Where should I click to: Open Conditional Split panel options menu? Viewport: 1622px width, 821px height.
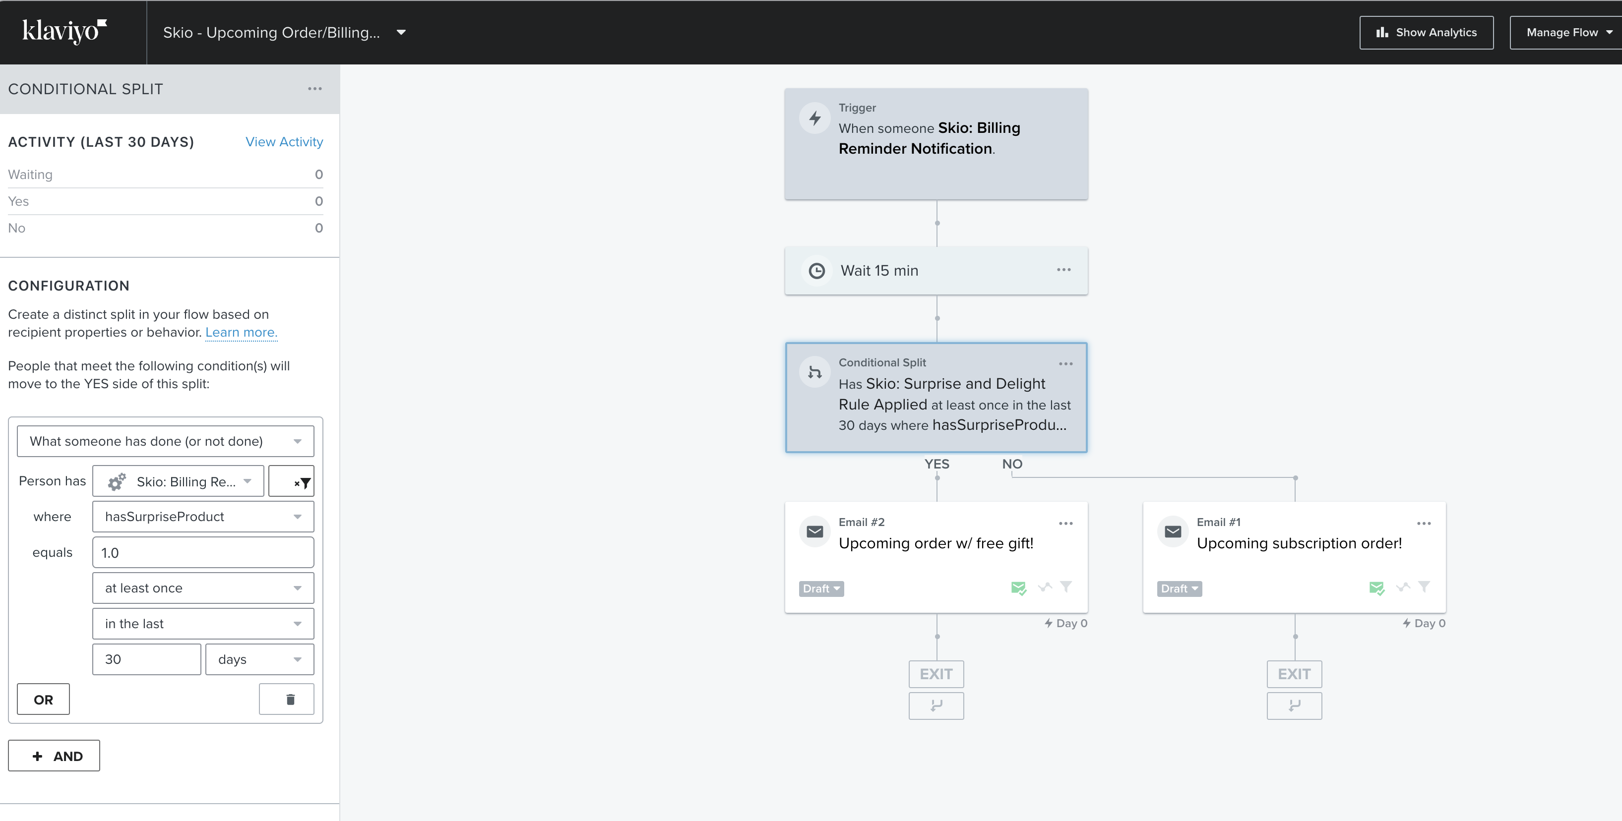[x=315, y=89]
